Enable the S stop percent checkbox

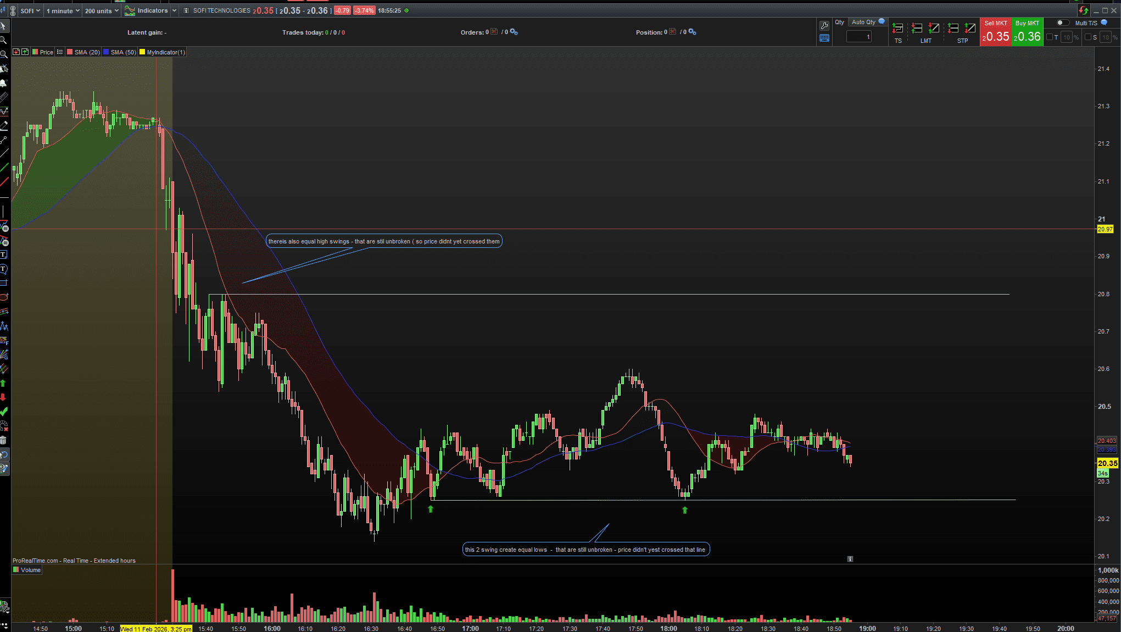[x=1088, y=37]
